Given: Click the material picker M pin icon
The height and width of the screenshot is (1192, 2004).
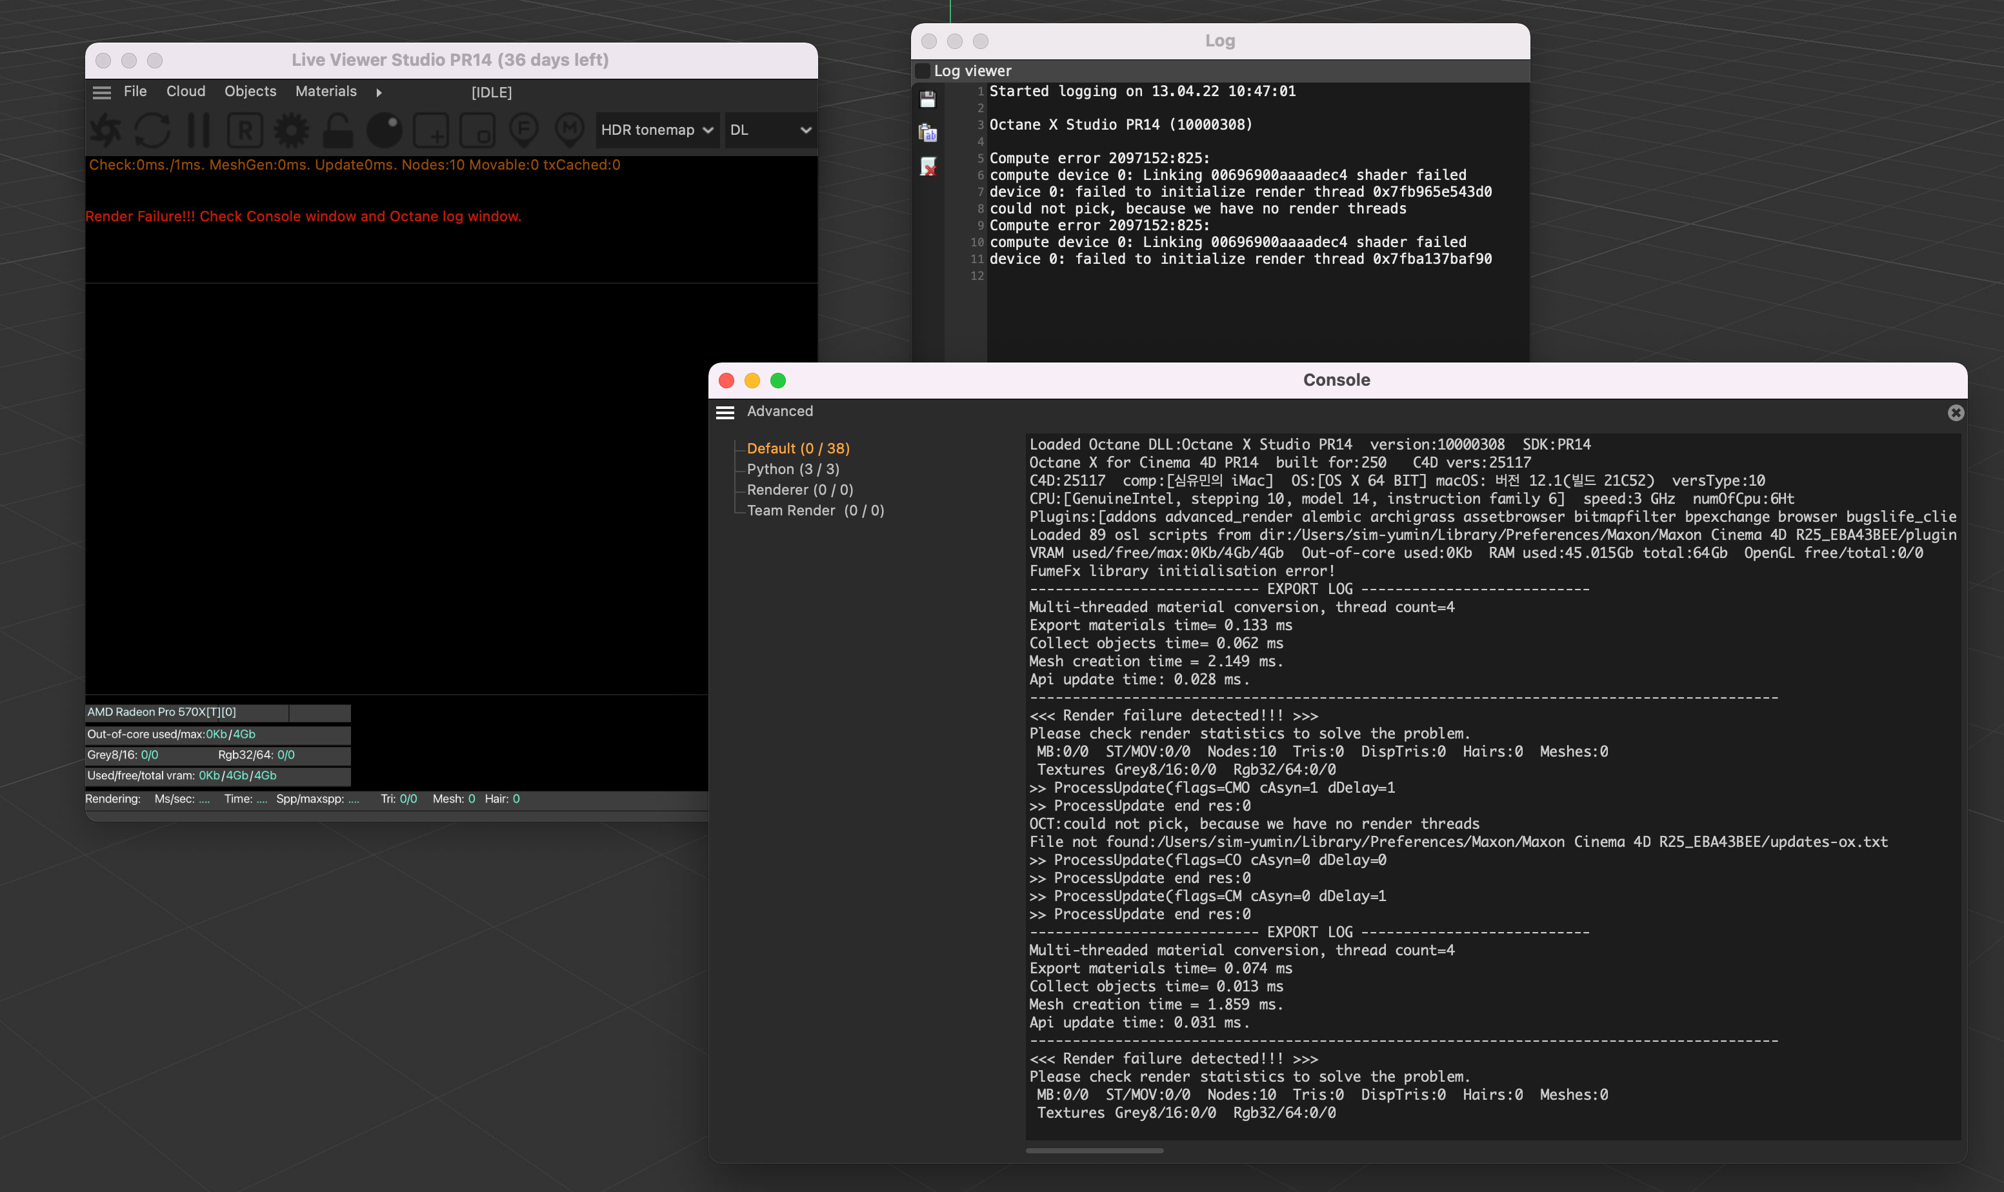Looking at the screenshot, I should tap(570, 130).
